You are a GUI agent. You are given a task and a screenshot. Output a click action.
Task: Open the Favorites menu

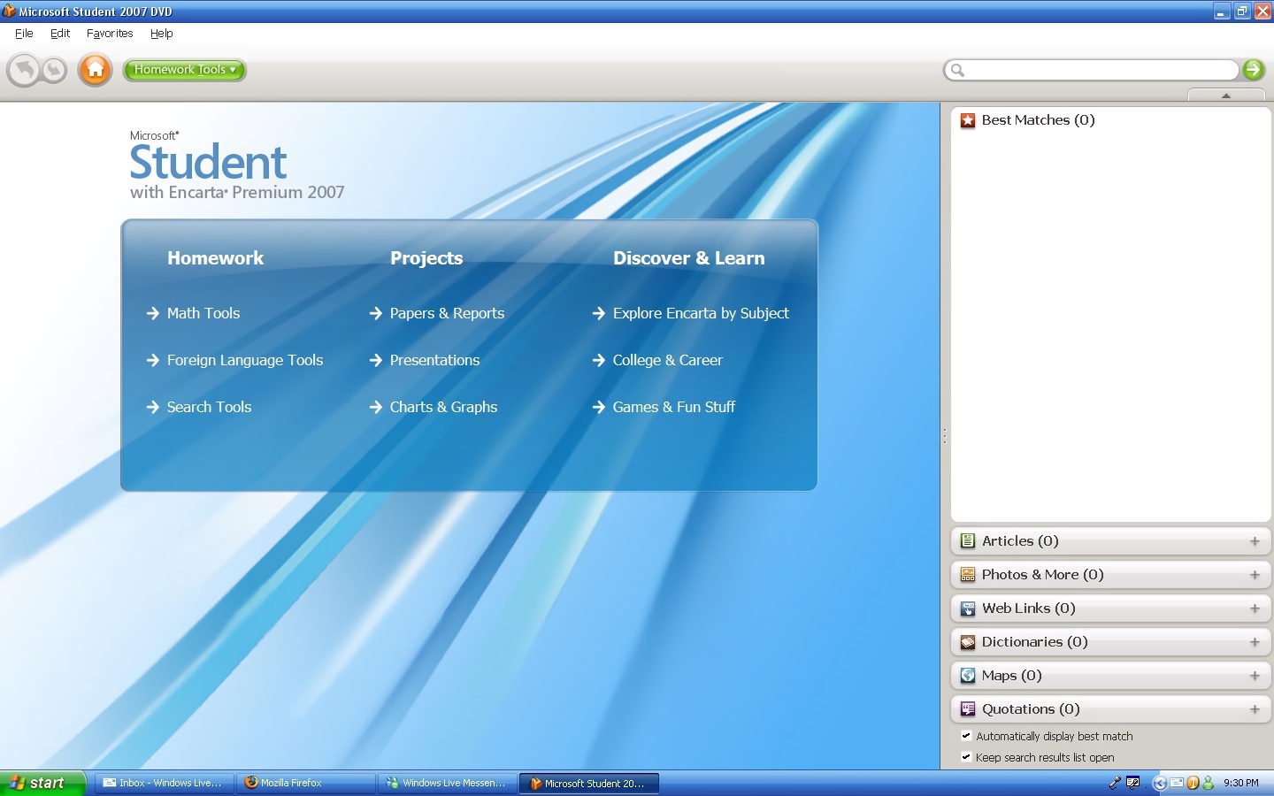[x=109, y=34]
